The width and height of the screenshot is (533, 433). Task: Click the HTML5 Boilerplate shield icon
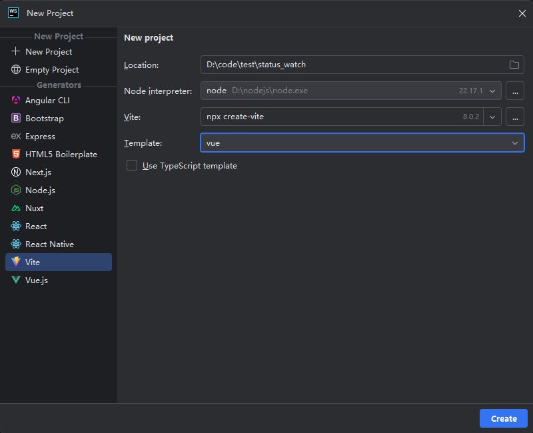pyautogui.click(x=15, y=154)
